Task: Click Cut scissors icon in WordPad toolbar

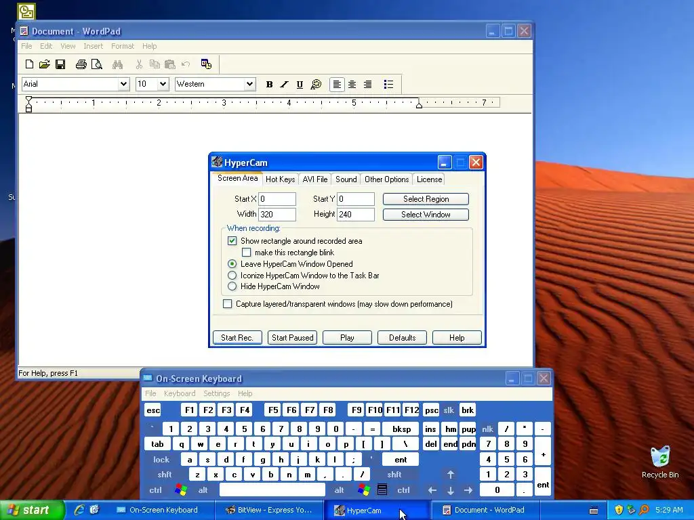Action: point(139,64)
